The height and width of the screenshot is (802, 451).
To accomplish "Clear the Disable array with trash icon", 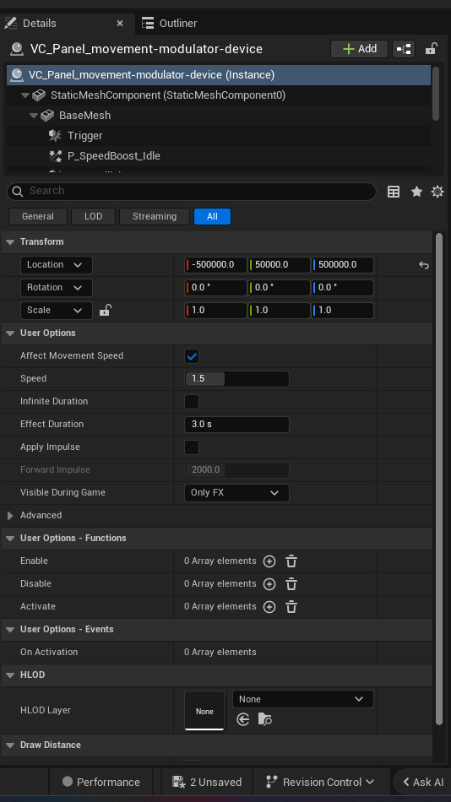I will pos(291,584).
